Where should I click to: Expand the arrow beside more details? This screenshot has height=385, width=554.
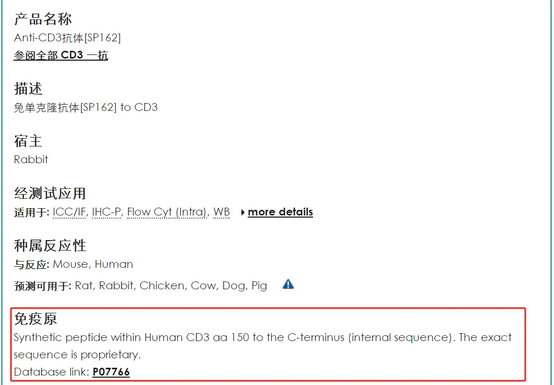click(243, 212)
